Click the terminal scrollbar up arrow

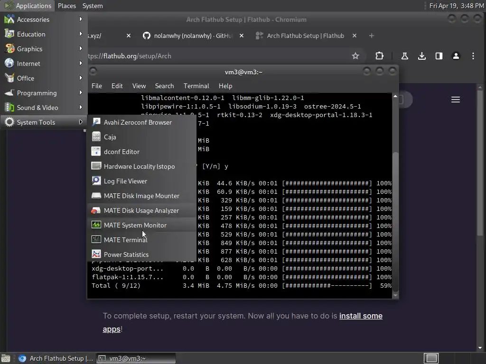point(395,96)
